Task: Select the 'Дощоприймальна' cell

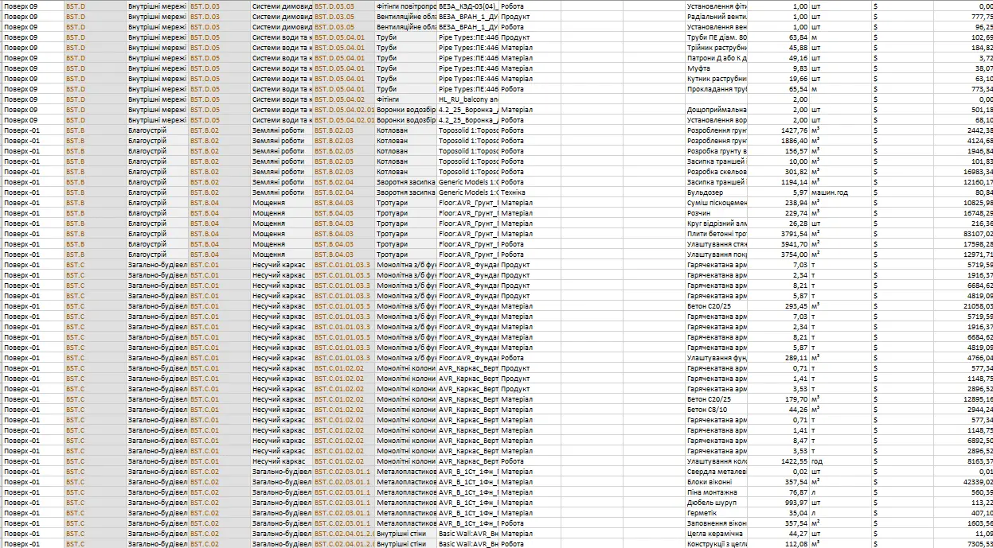Action: [x=717, y=109]
